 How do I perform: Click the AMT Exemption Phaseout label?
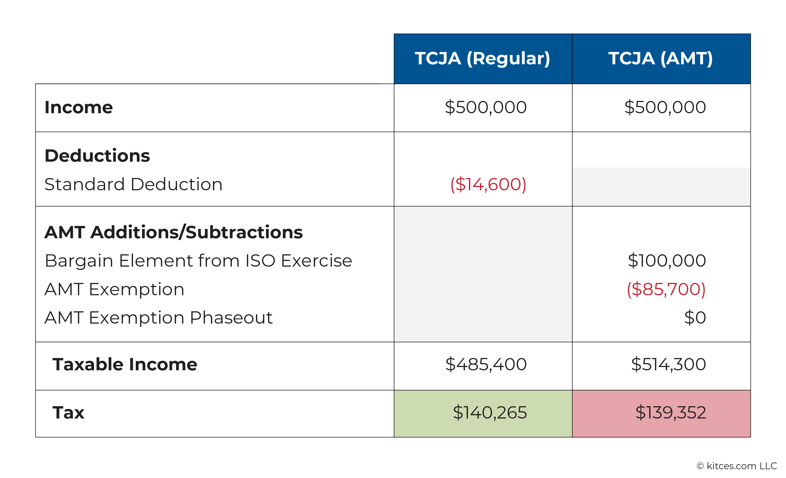point(159,318)
